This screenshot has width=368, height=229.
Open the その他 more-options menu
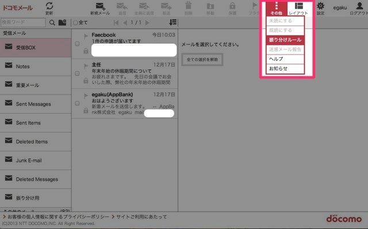point(276,9)
